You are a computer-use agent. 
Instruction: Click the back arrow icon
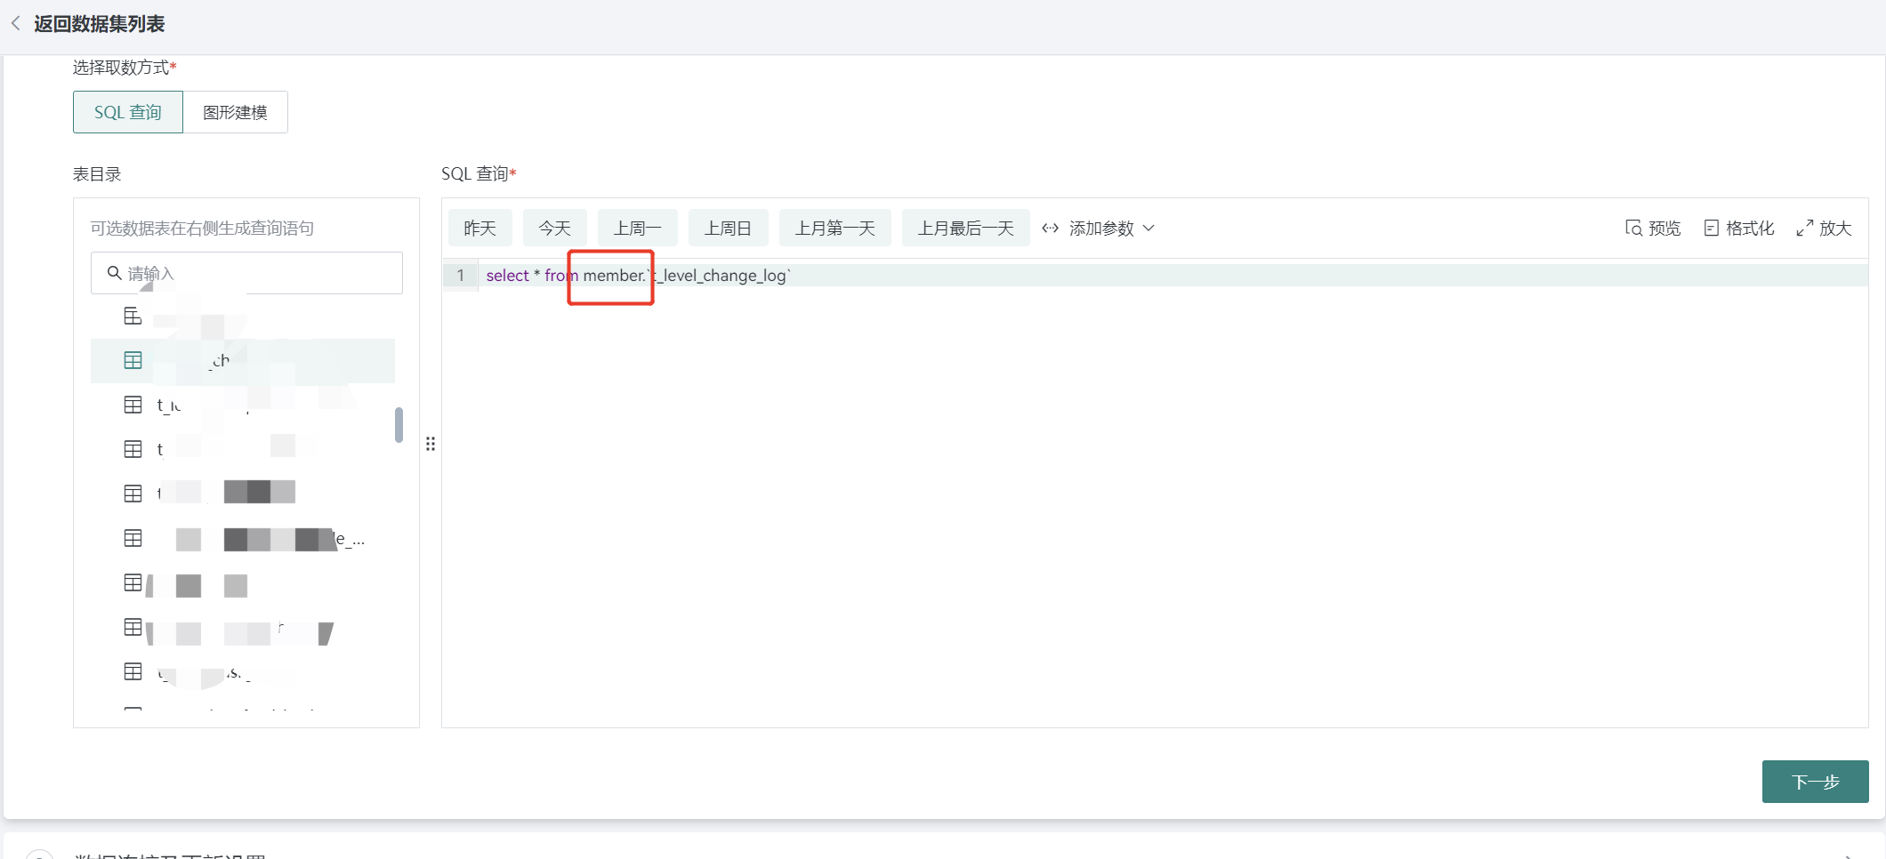tap(15, 24)
